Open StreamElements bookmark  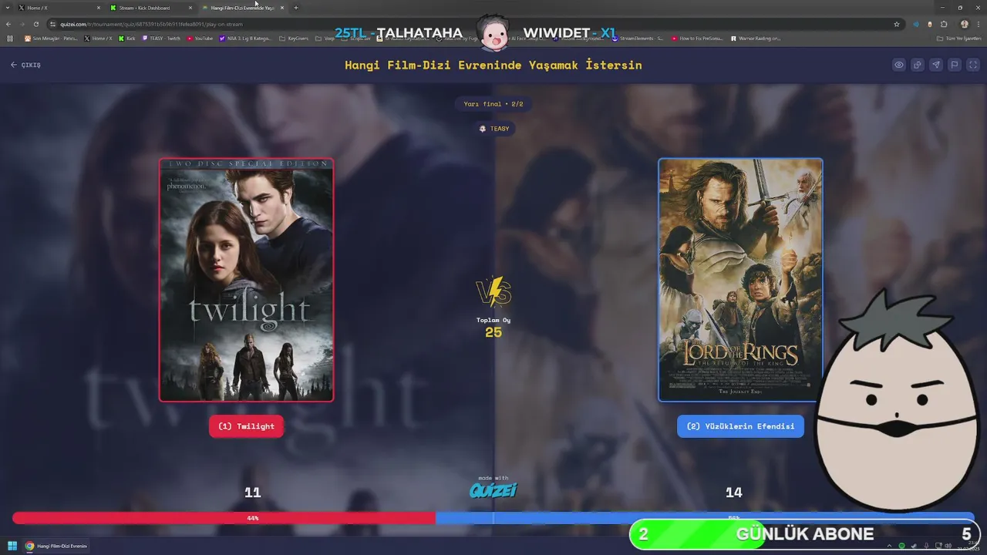(637, 38)
